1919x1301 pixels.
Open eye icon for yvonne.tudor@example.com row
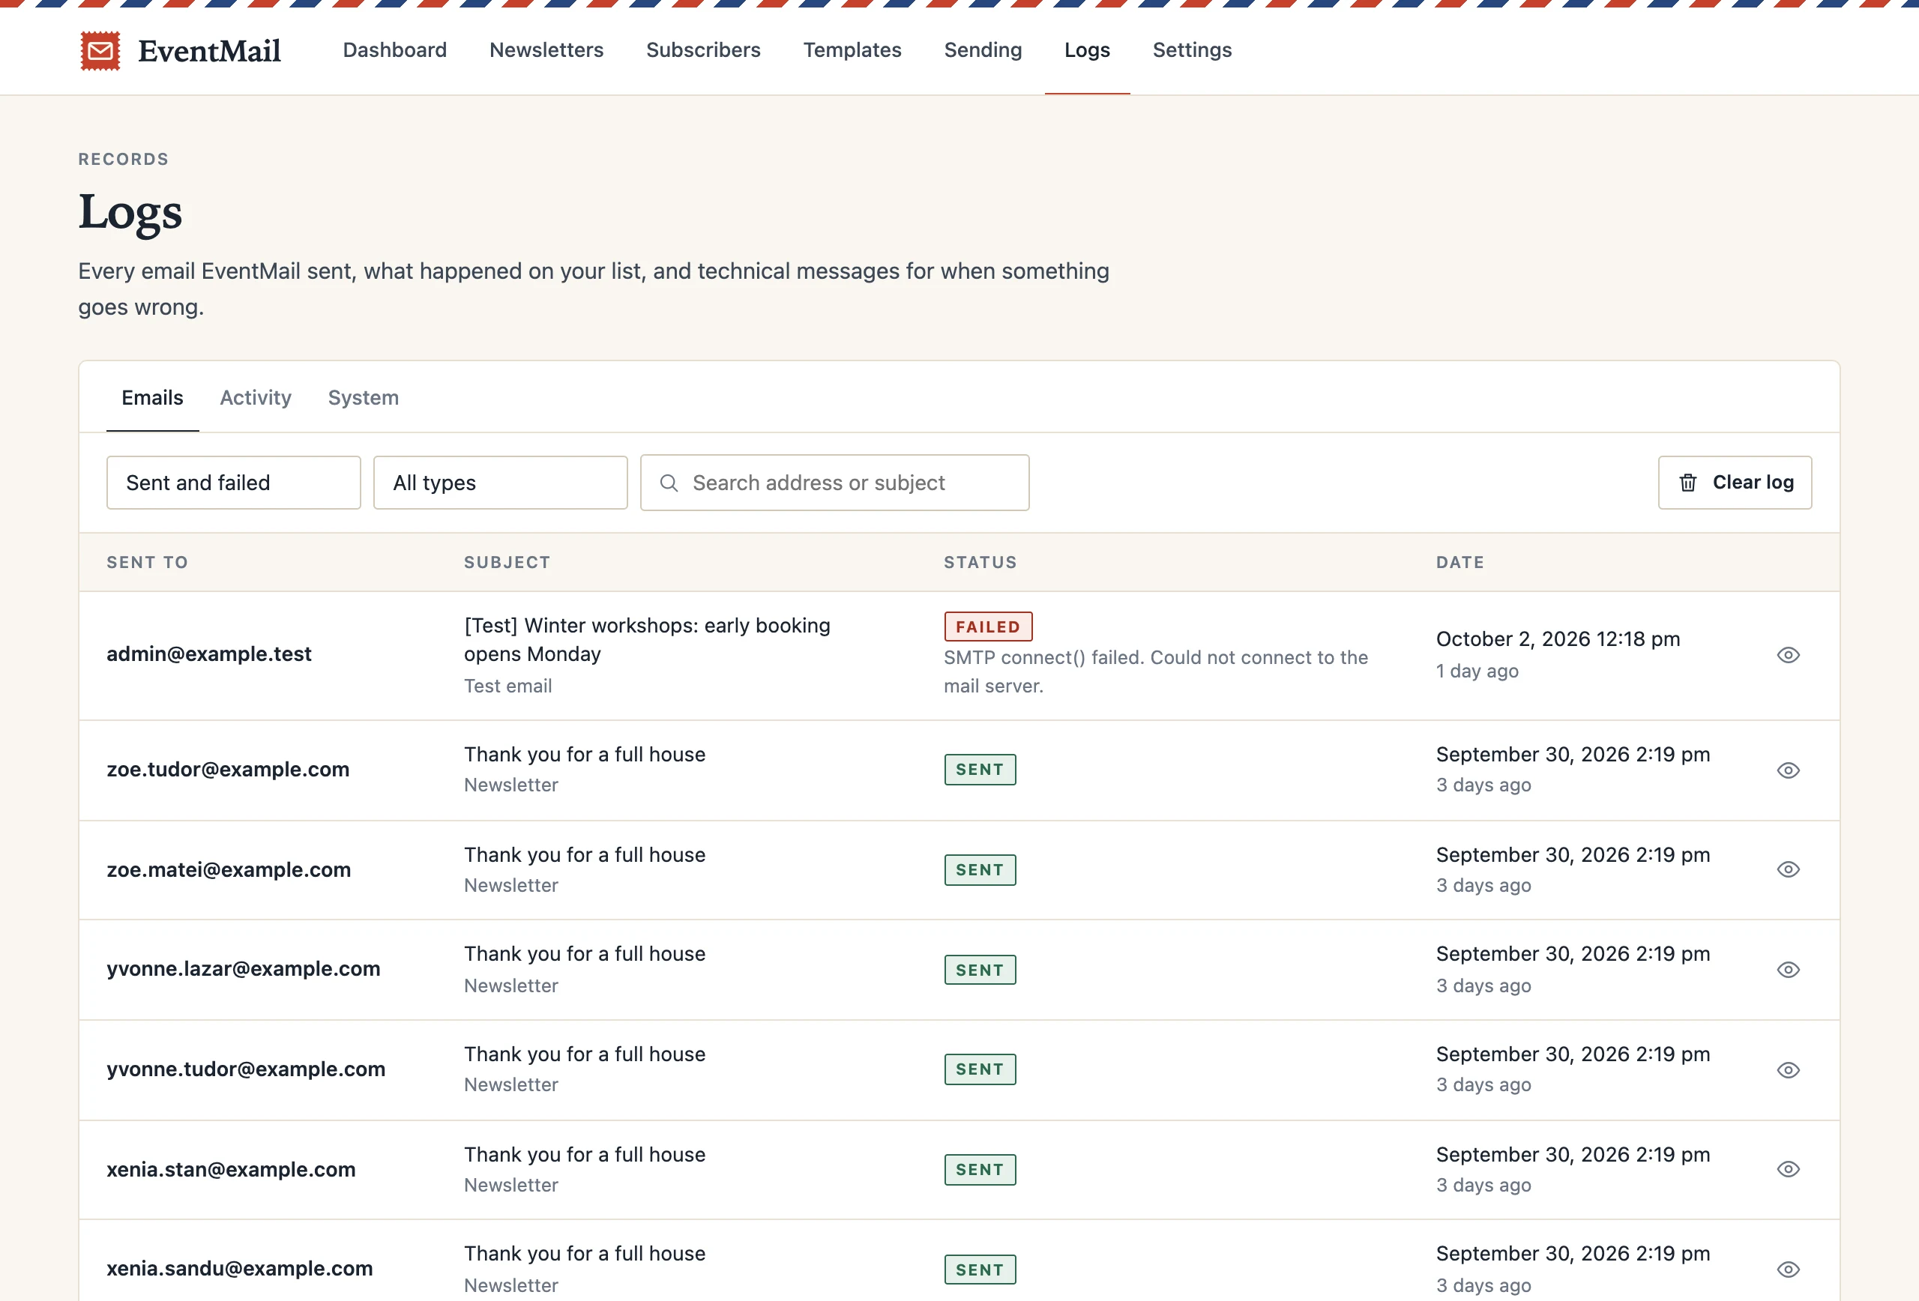(1788, 1070)
